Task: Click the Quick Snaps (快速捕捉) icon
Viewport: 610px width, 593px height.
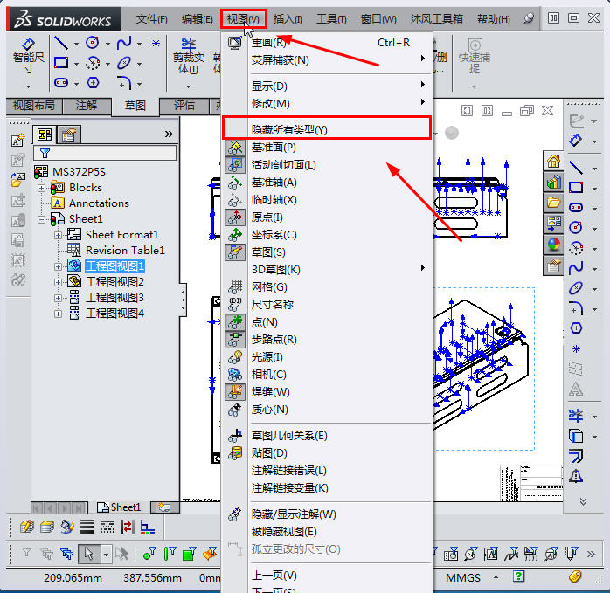Action: (x=474, y=56)
